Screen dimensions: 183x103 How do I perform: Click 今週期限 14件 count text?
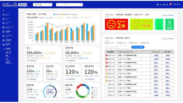133,43
